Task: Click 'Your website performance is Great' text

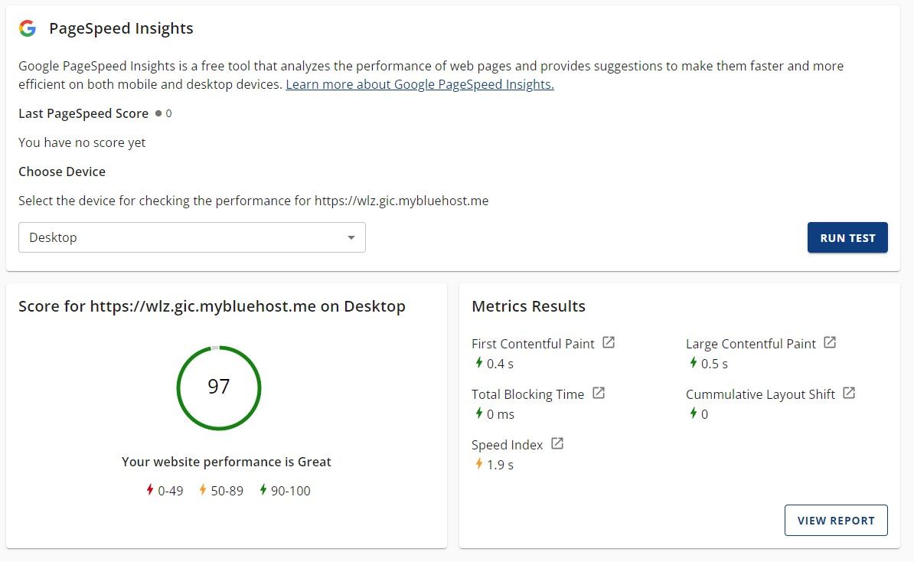Action: click(x=226, y=462)
